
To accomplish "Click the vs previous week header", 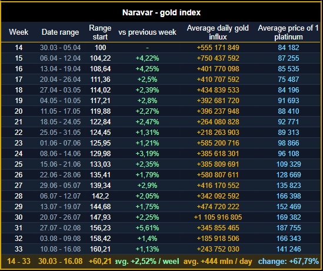I will 147,32.
